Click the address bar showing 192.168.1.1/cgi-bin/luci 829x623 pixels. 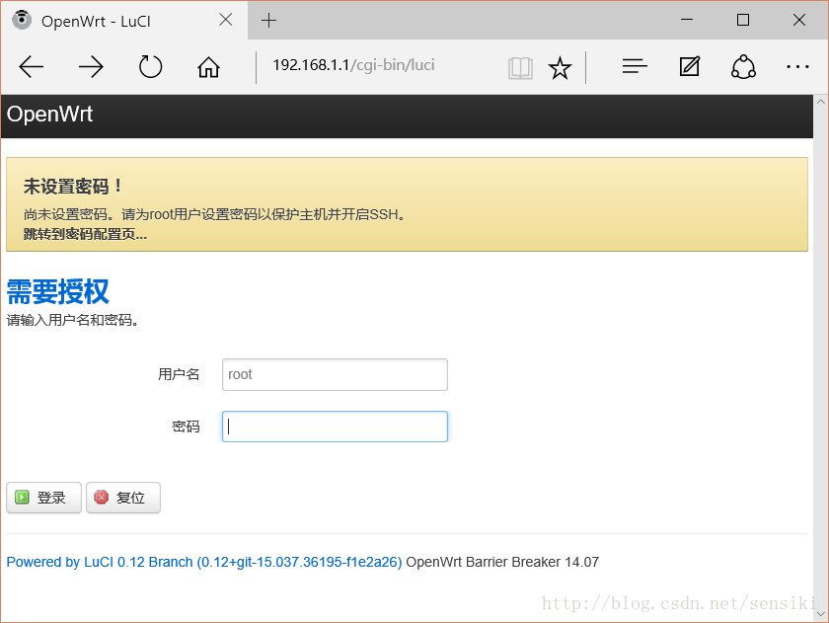(x=353, y=65)
